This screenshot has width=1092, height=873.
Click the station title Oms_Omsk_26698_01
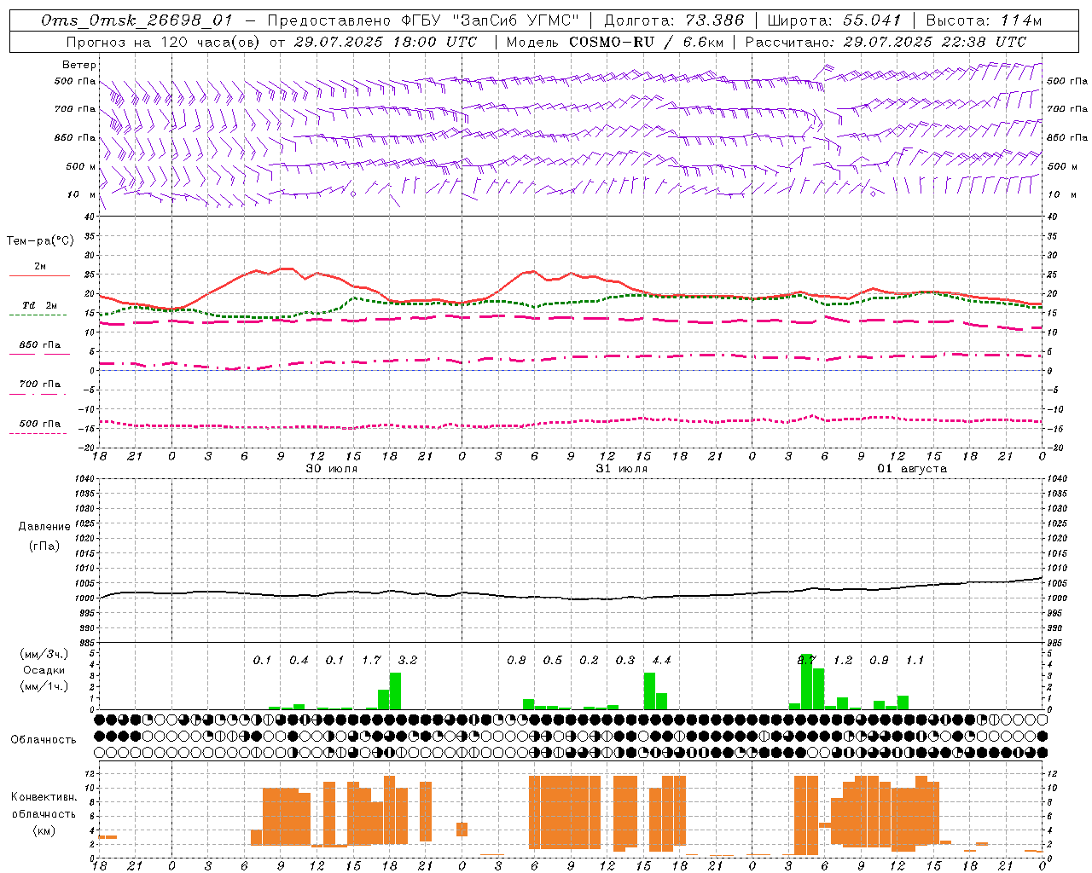tap(136, 20)
